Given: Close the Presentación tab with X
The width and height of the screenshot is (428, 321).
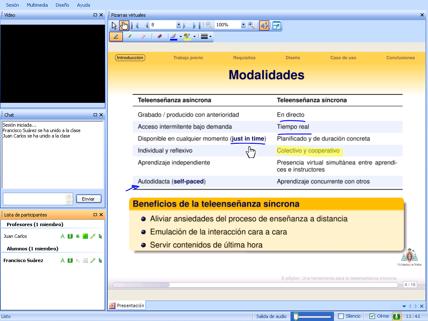Looking at the screenshot, I should click(x=422, y=306).
